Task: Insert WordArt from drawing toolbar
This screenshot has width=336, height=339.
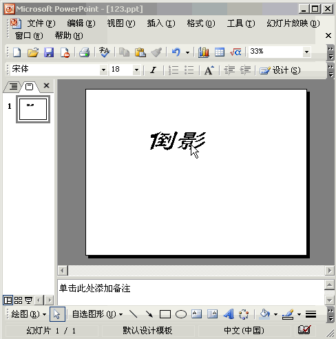Action: [229, 314]
